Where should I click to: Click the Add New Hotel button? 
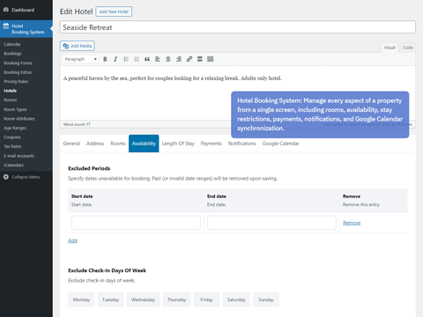(114, 11)
